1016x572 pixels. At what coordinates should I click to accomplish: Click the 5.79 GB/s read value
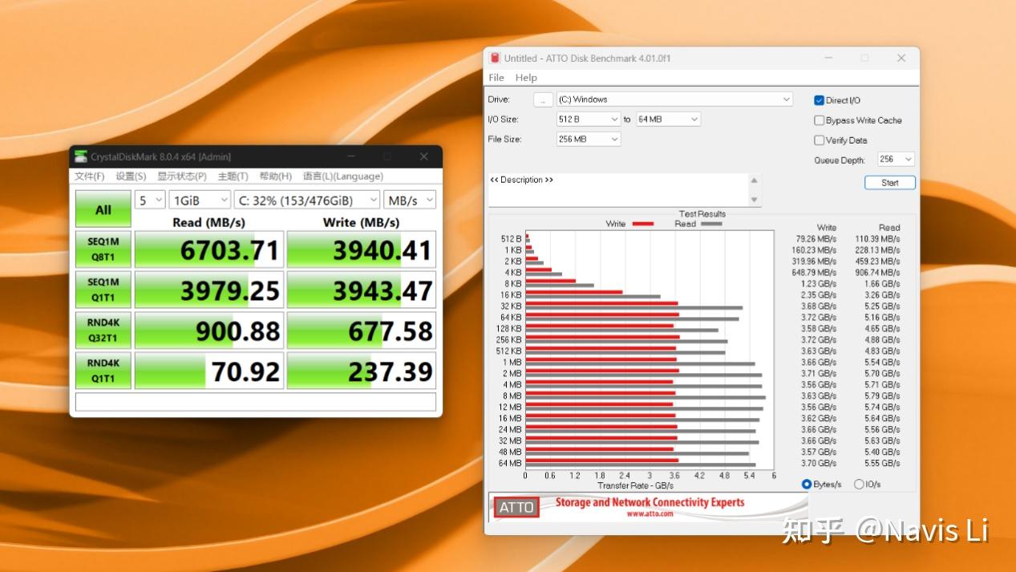click(882, 396)
